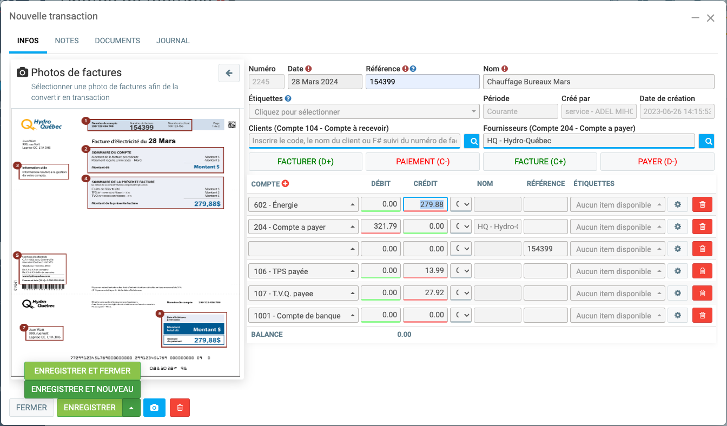This screenshot has width=727, height=426.
Task: Click the blue camera button at bottom
Action: (x=154, y=408)
